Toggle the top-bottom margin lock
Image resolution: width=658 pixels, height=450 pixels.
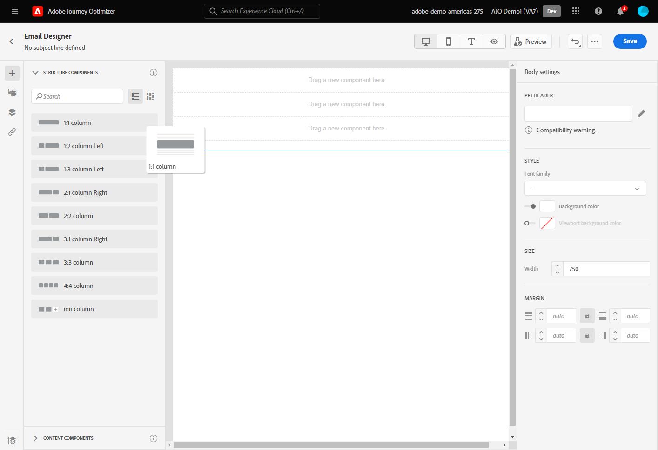587,316
